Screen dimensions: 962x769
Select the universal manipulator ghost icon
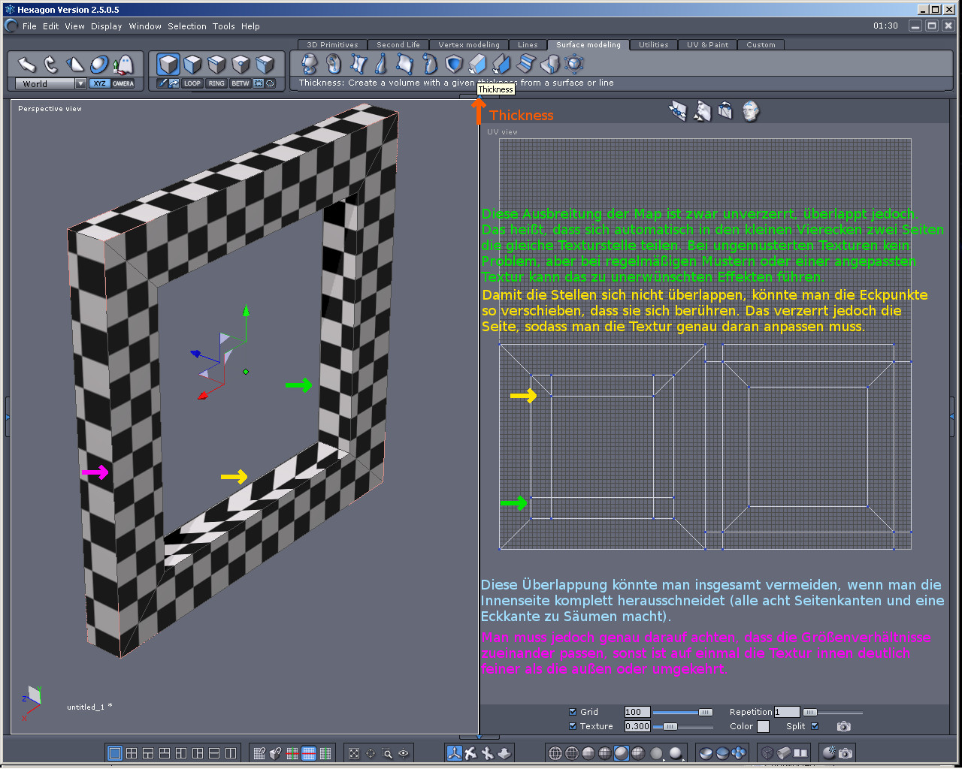click(123, 64)
